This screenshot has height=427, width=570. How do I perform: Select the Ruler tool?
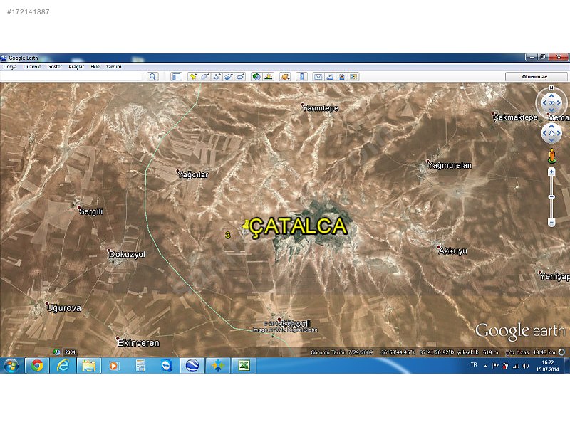(301, 77)
